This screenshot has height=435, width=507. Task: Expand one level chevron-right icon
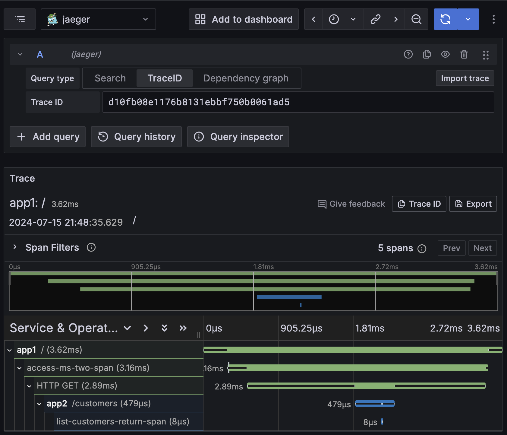pos(146,328)
